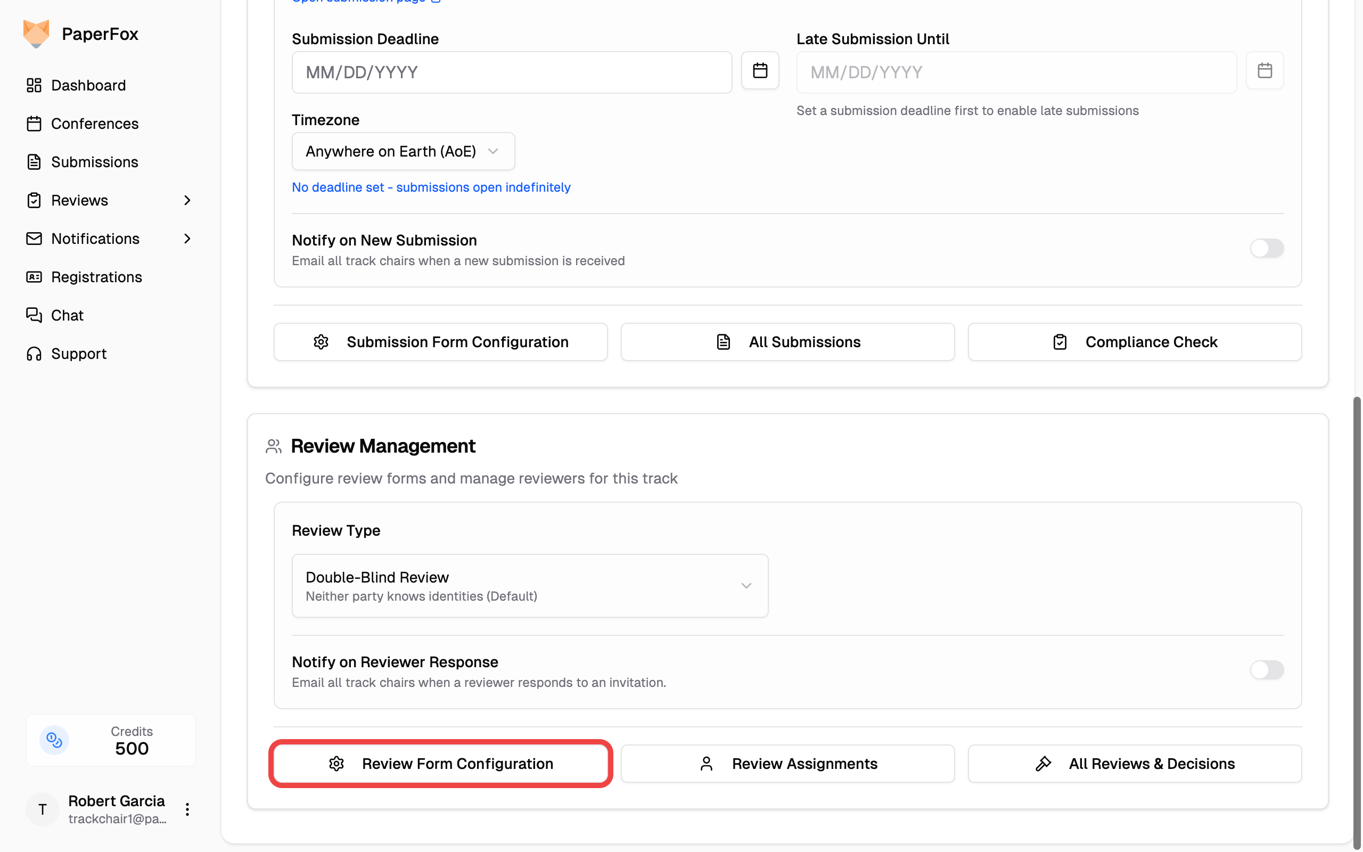Open the Timezone Anywhere on Earth dropdown
The height and width of the screenshot is (852, 1363).
point(403,151)
